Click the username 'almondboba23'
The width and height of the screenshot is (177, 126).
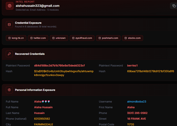136,101
